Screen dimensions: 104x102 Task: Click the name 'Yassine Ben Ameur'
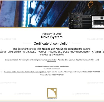coord(52,49)
